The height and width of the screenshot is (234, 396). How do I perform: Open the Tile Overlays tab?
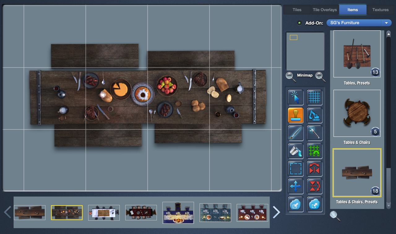point(324,10)
